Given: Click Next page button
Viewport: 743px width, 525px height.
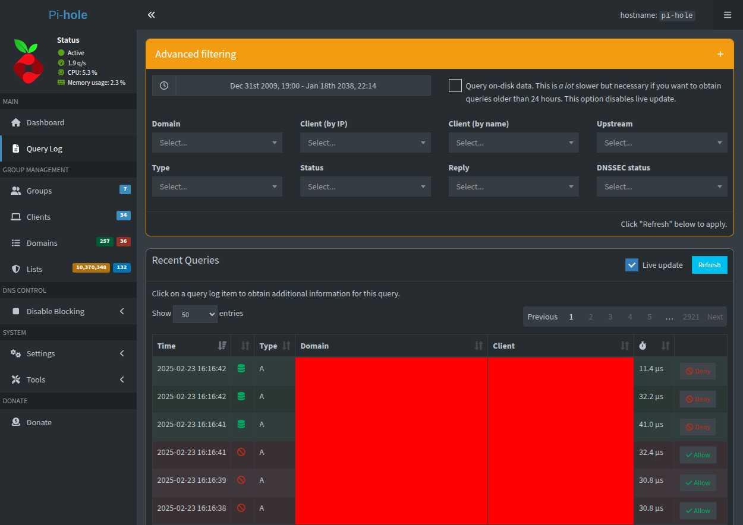Looking at the screenshot, I should pos(715,317).
